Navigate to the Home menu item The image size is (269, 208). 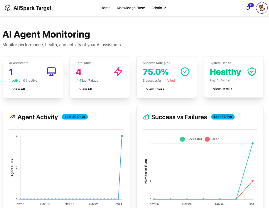(105, 8)
